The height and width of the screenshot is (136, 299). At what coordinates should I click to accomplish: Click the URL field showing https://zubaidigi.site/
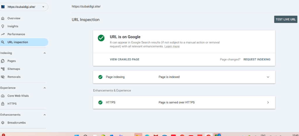pyautogui.click(x=86, y=6)
